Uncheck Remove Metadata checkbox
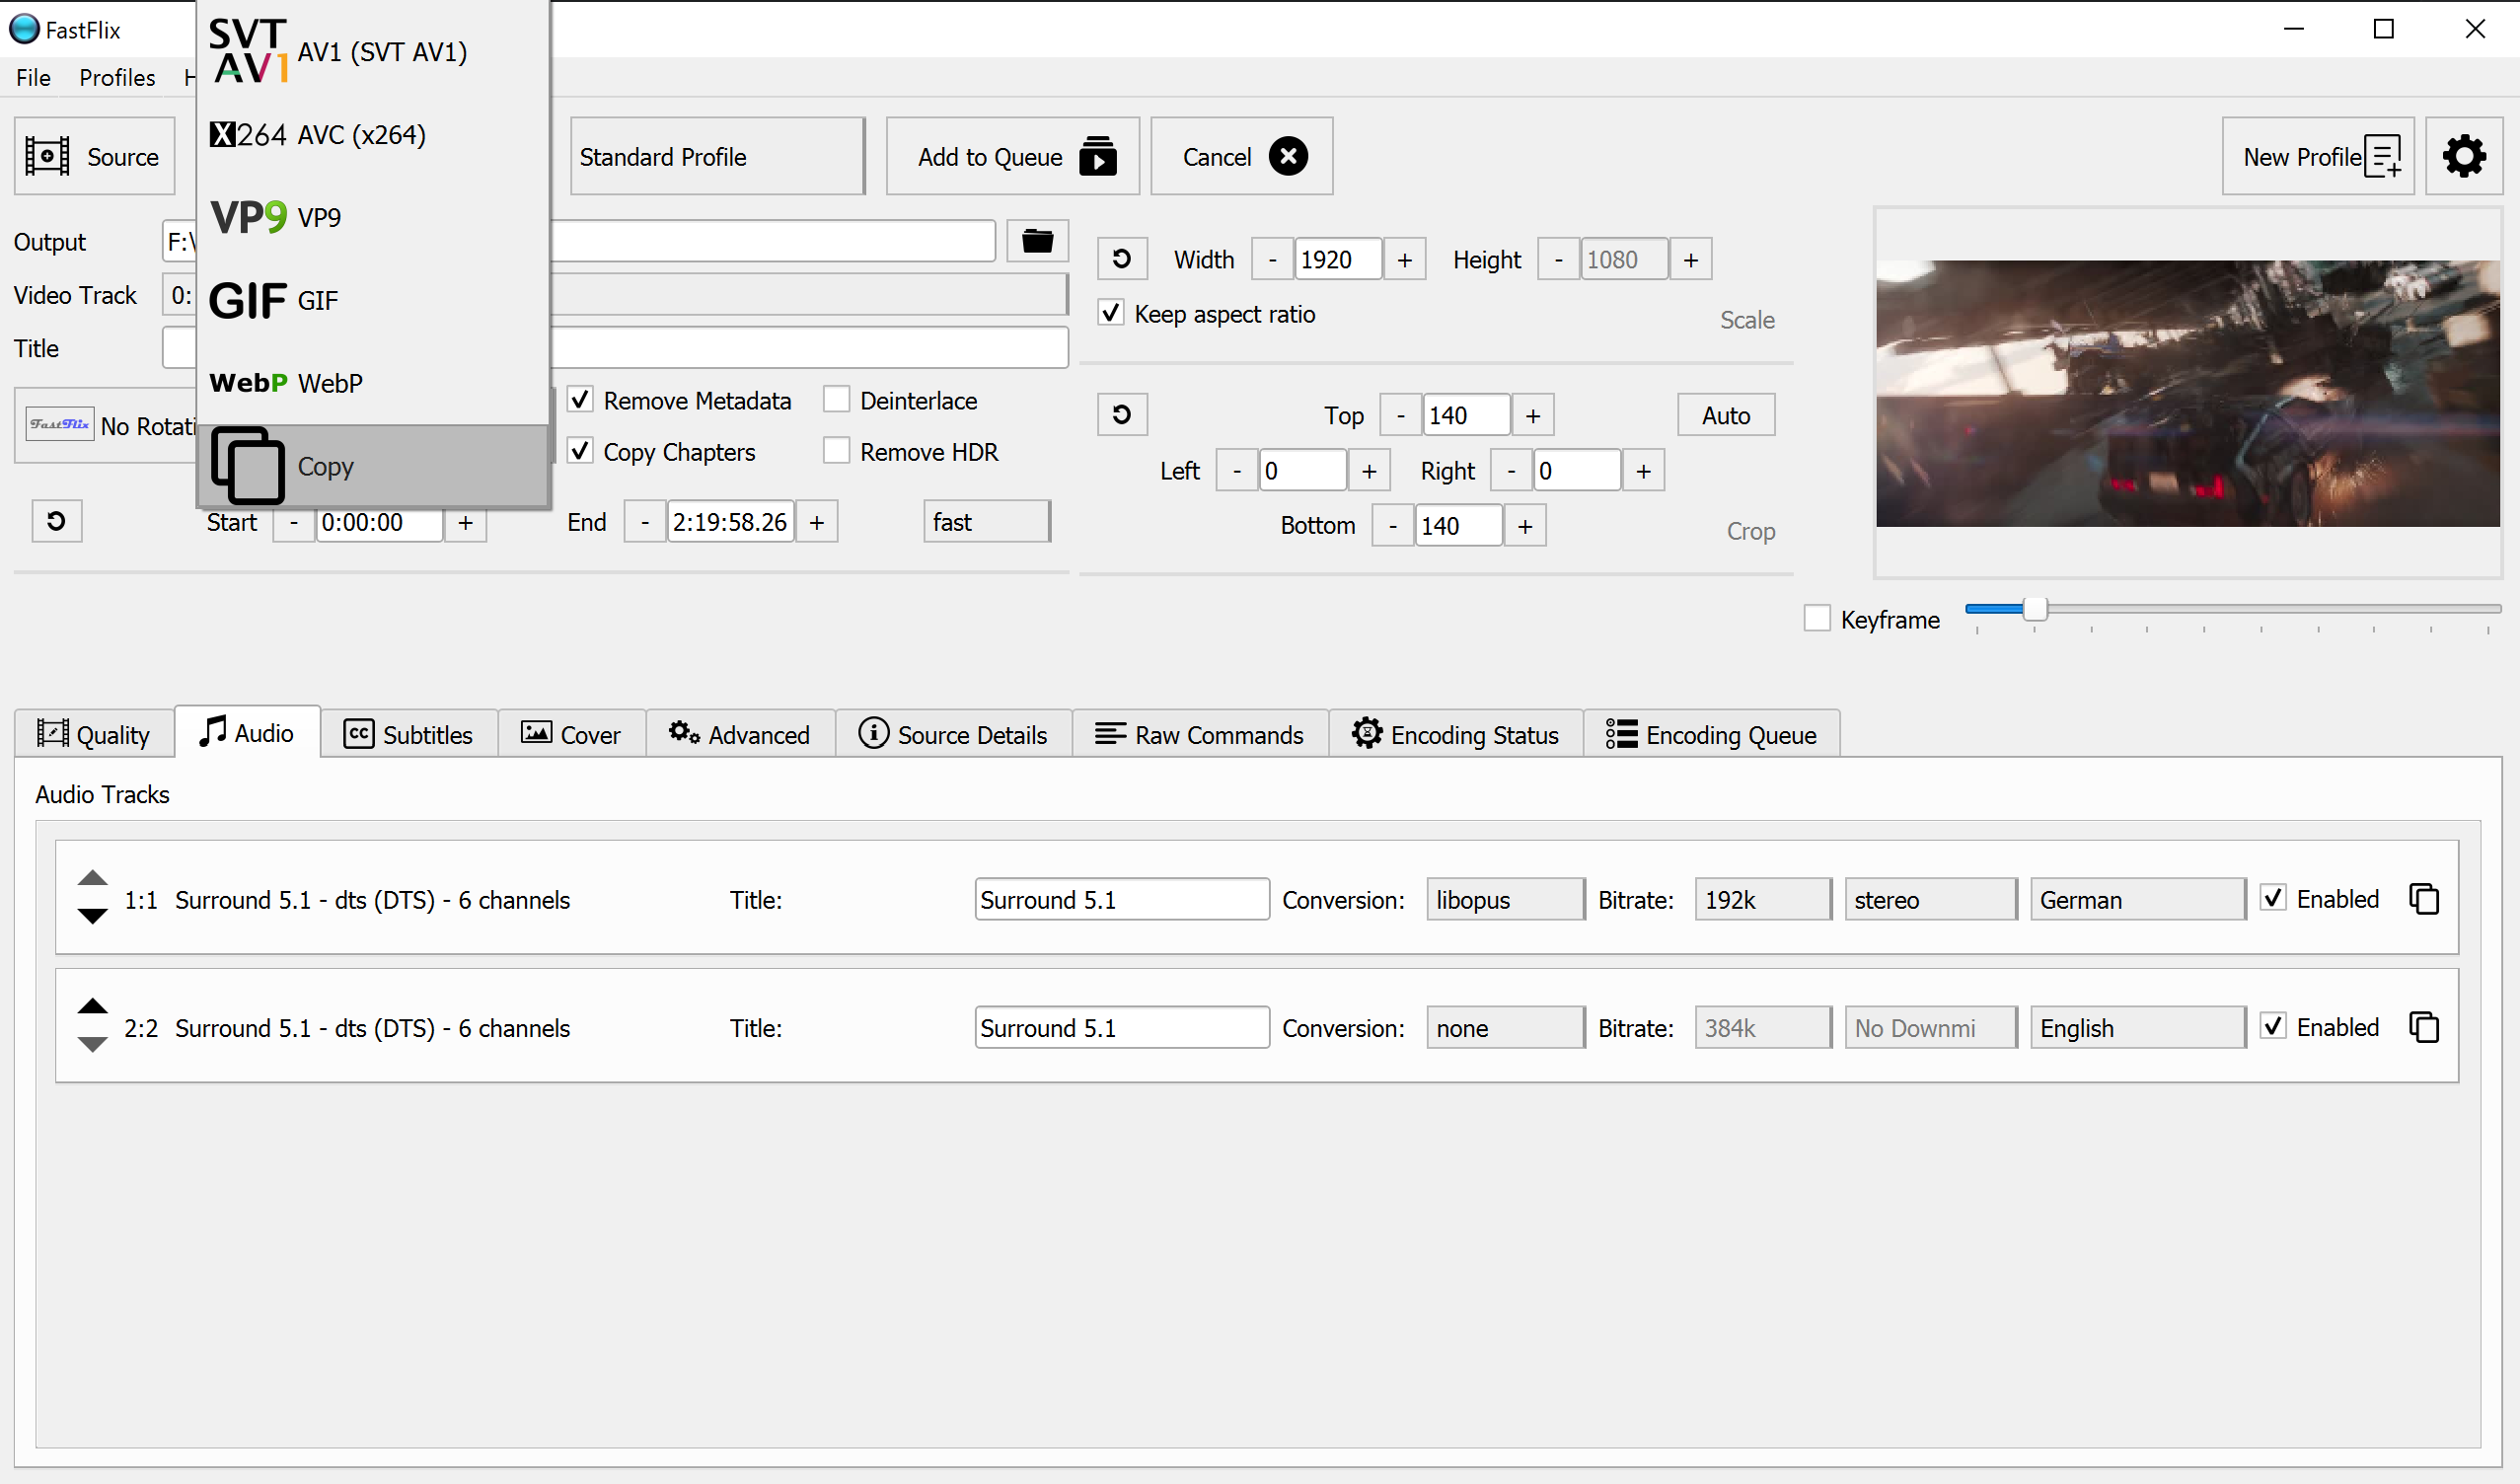 [x=580, y=400]
